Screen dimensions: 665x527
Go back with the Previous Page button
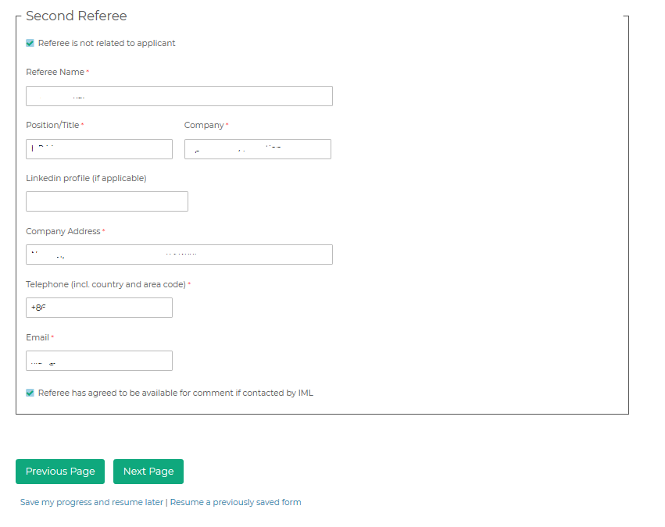pos(60,472)
